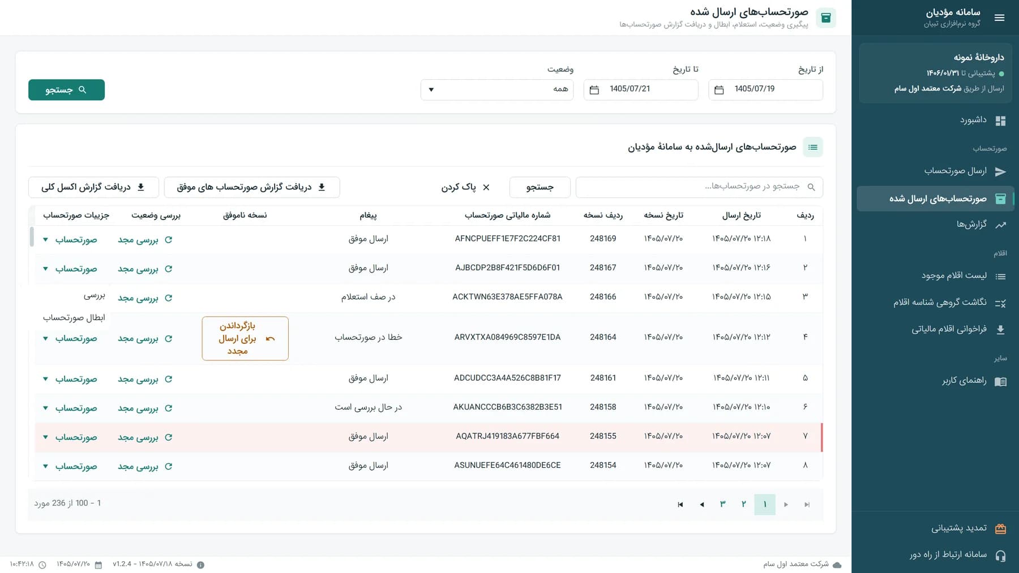Select ابطال صورتحساب from the open menu
1019x573 pixels.
point(74,318)
